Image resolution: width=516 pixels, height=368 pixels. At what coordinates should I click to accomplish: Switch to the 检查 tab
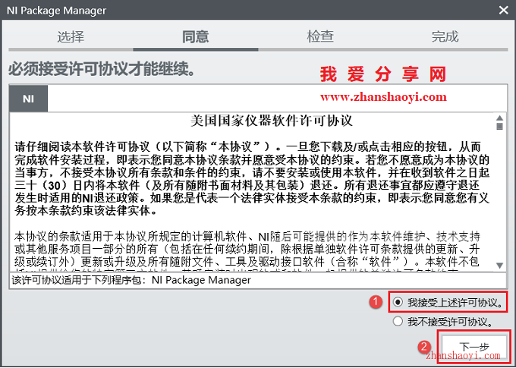pos(320,36)
